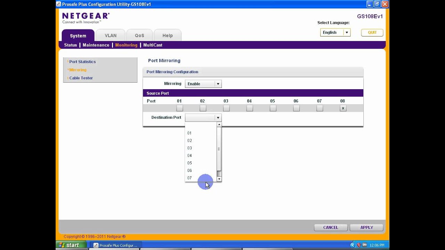The height and width of the screenshot is (250, 445).
Task: Uncheck source port 08 checkbox
Action: (x=343, y=108)
